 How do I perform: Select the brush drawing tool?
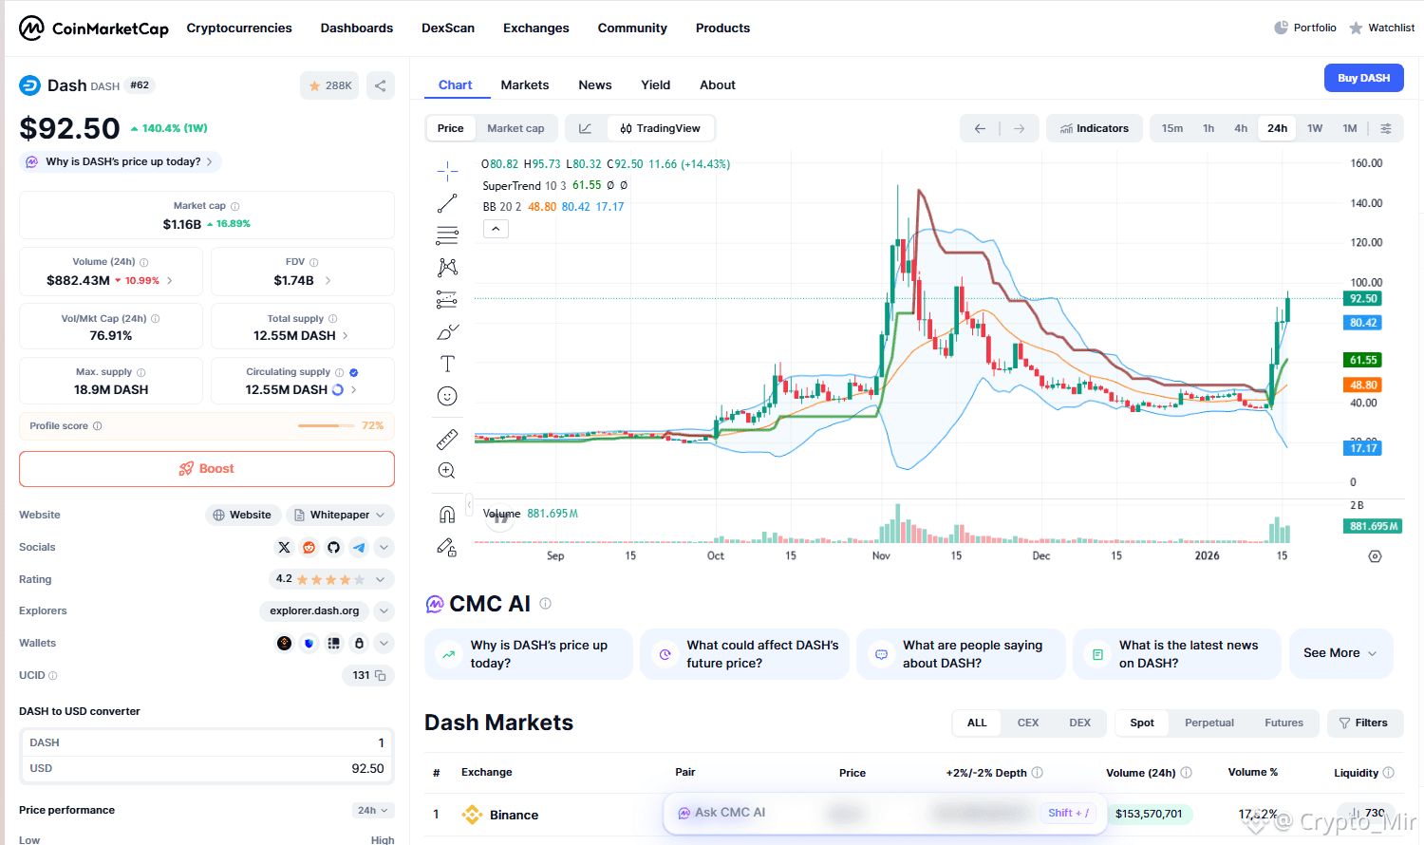coord(447,332)
